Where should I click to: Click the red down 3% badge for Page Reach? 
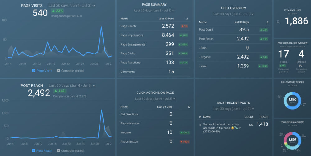(x=184, y=26)
